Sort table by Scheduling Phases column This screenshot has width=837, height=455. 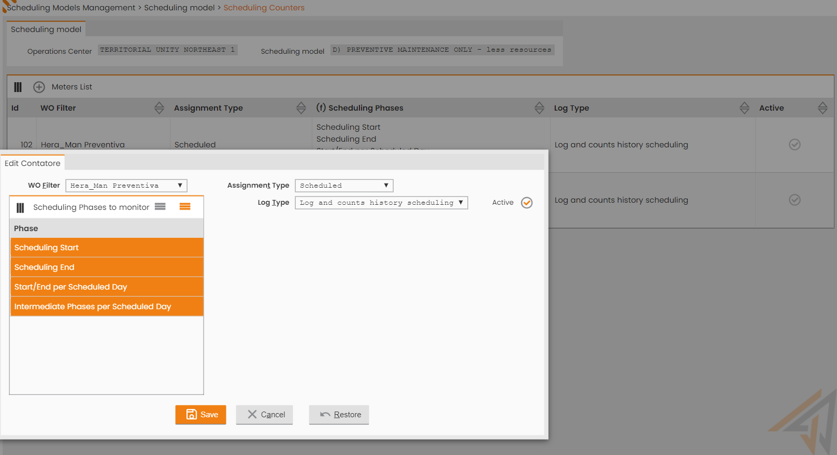tap(539, 108)
